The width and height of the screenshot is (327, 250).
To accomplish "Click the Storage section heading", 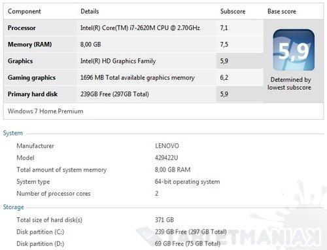I will click(14, 207).
